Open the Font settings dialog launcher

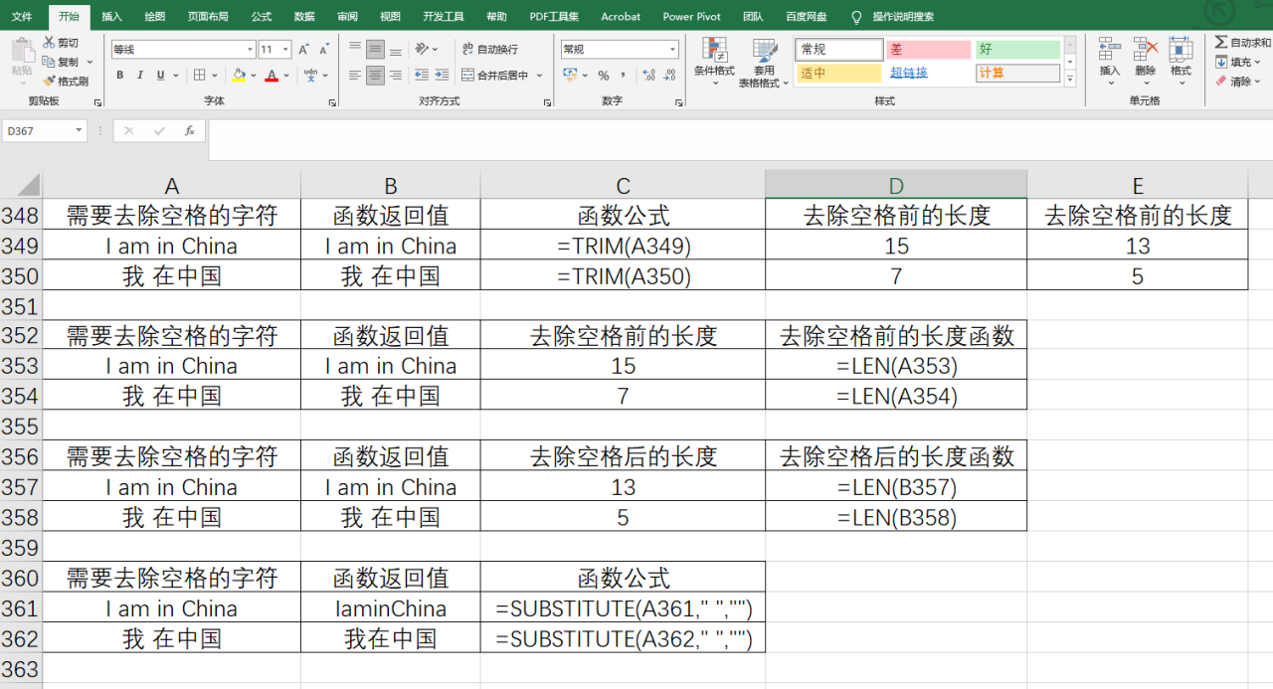pos(332,102)
